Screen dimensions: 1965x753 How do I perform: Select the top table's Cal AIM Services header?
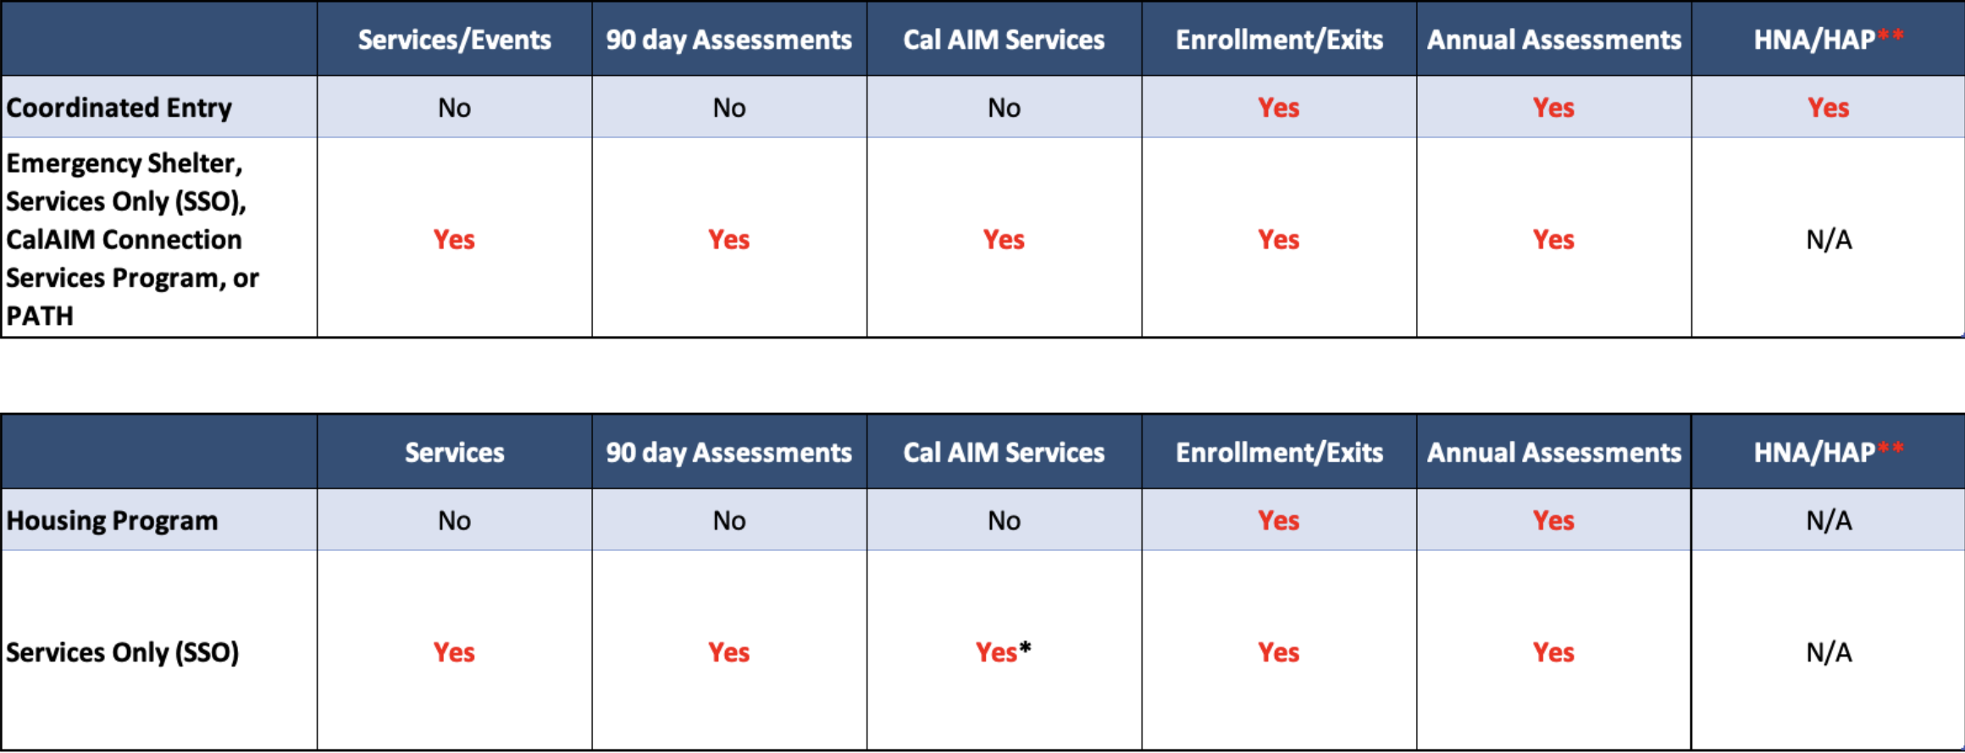[1004, 40]
